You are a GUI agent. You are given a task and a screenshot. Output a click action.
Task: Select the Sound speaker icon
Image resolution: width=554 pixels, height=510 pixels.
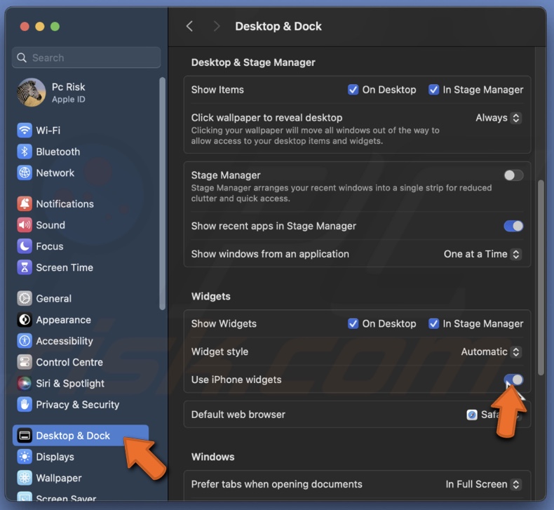pos(25,225)
